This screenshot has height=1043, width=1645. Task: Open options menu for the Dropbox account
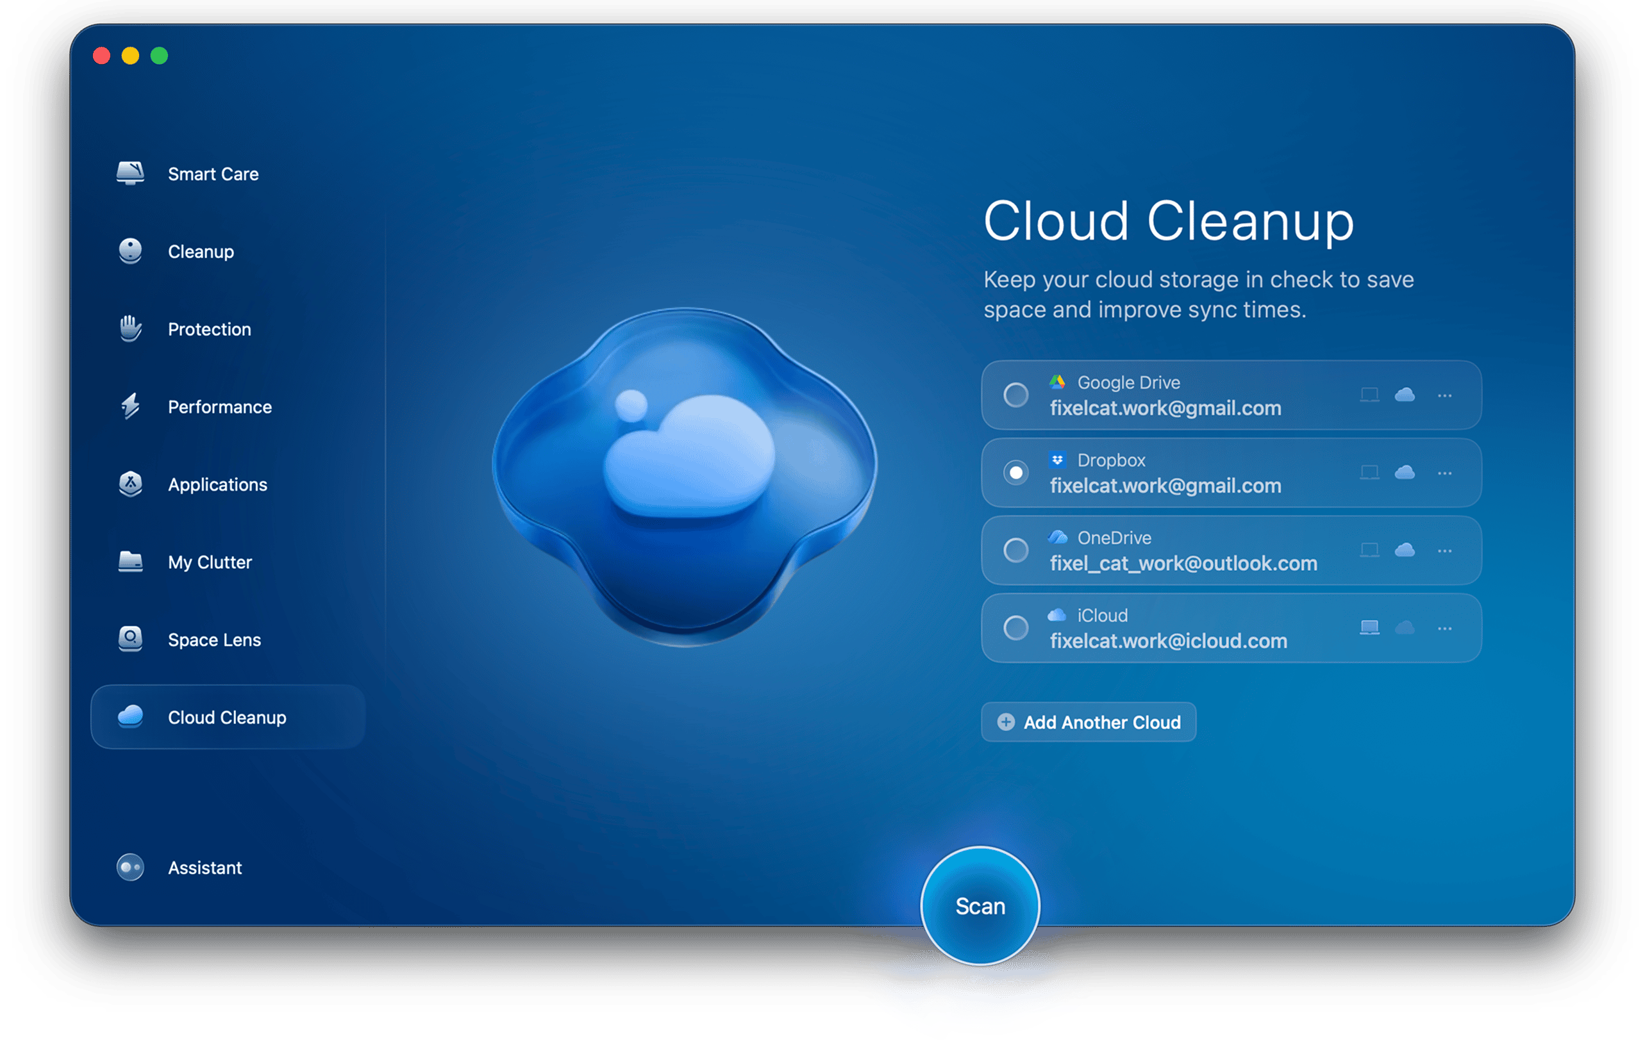(x=1445, y=472)
